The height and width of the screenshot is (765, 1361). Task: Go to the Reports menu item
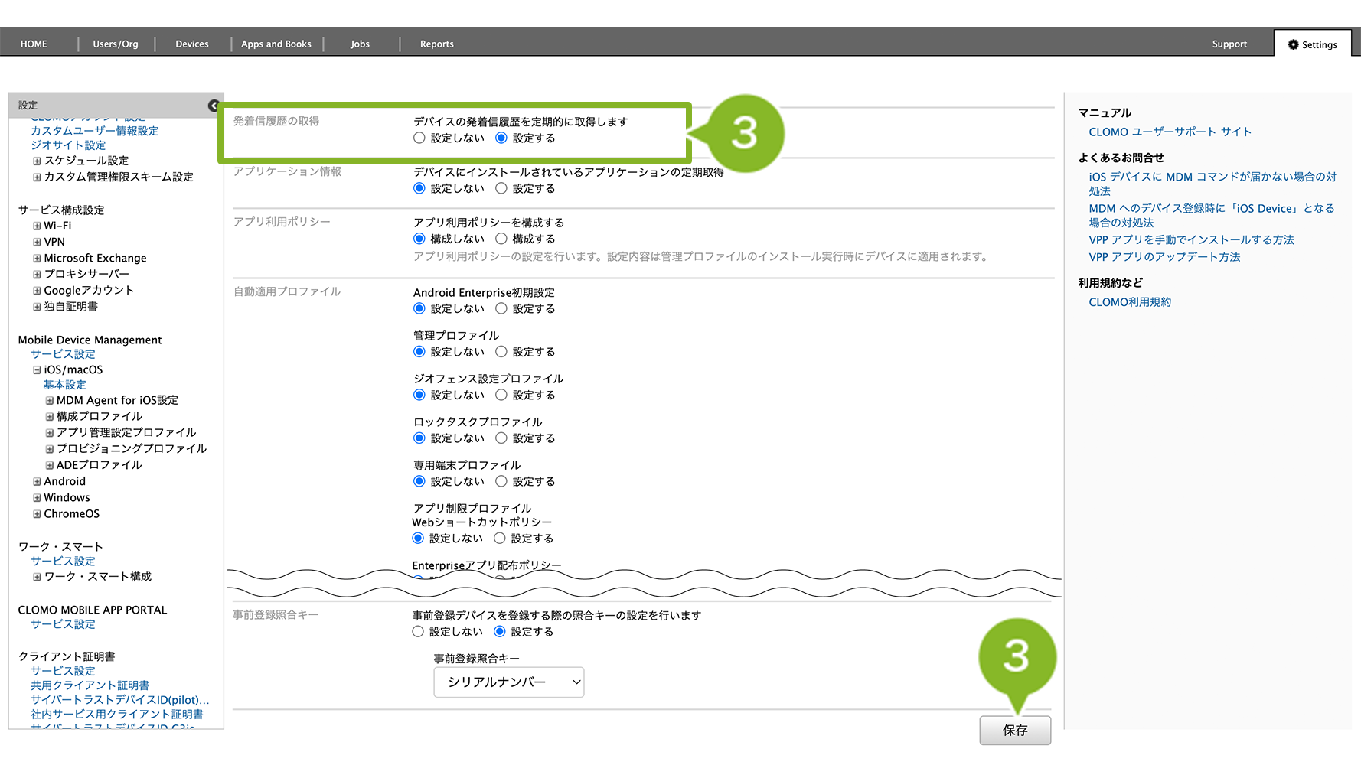[436, 44]
